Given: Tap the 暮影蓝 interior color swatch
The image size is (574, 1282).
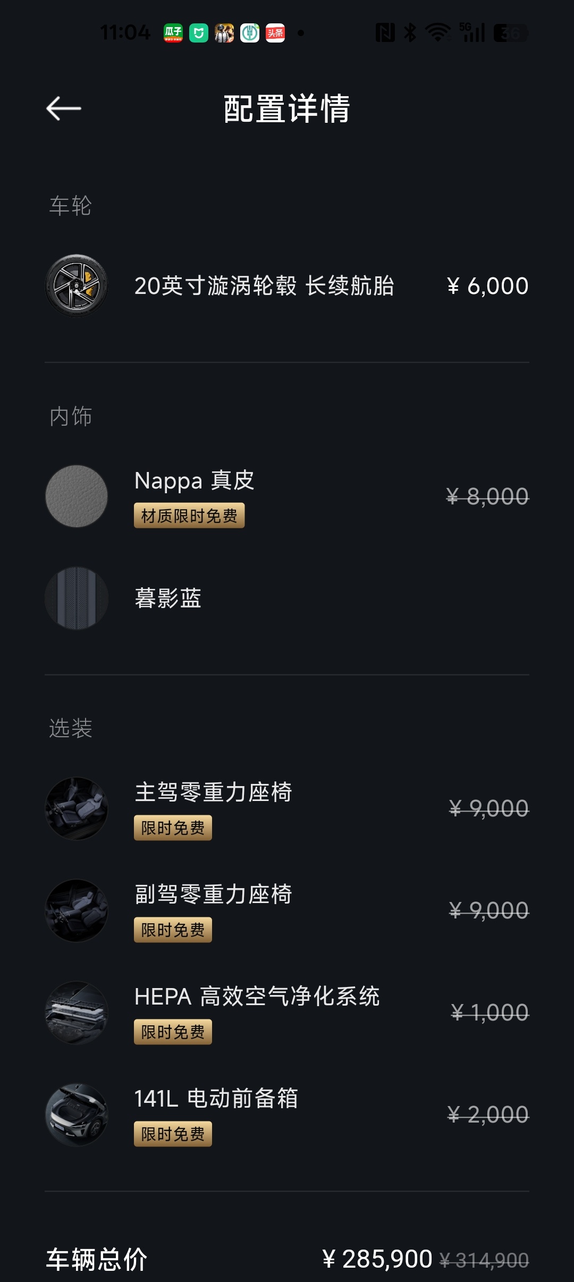Looking at the screenshot, I should 77,598.
